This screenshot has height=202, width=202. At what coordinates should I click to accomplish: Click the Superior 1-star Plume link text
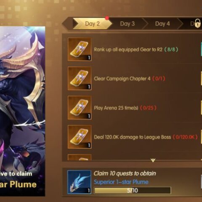121,182
